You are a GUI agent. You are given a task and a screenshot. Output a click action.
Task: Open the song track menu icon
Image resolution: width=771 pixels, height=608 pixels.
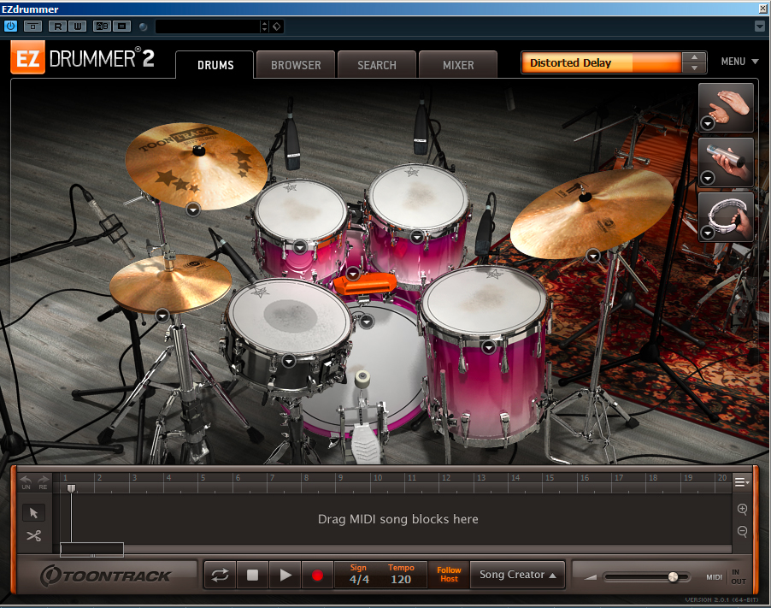pos(741,482)
